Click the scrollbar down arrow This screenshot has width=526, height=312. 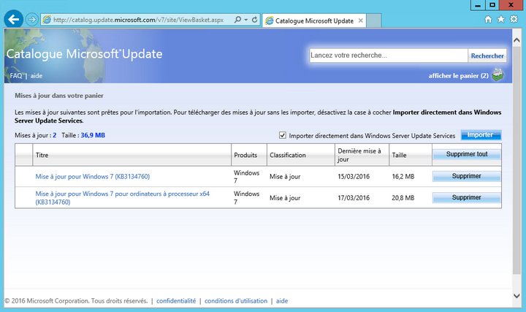tap(517, 296)
